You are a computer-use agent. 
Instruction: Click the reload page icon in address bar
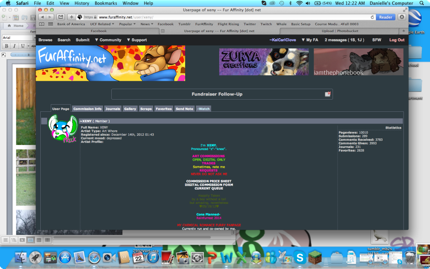(x=372, y=17)
